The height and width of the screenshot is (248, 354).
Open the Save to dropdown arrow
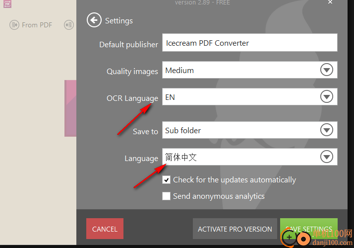point(326,130)
